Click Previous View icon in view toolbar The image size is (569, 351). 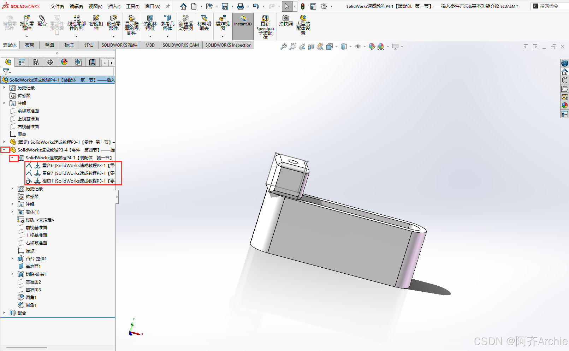(x=302, y=47)
